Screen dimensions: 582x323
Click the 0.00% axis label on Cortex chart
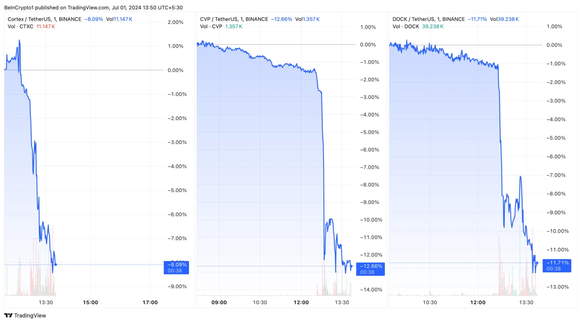pos(175,70)
